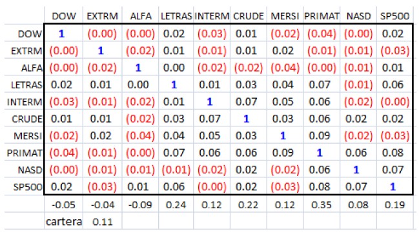Select (0.01) in NASD row, LETRAS column
Image resolution: width=419 pixels, height=236 pixels.
coord(176,170)
